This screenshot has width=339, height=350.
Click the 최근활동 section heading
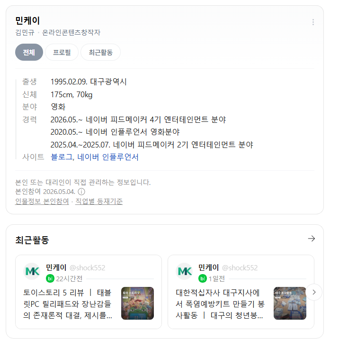coord(32,240)
